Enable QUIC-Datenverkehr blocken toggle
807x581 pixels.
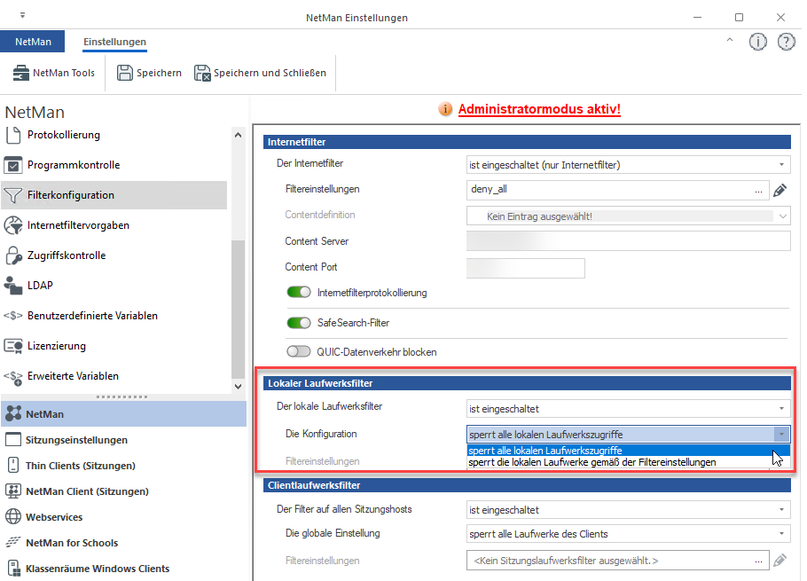pyautogui.click(x=299, y=352)
